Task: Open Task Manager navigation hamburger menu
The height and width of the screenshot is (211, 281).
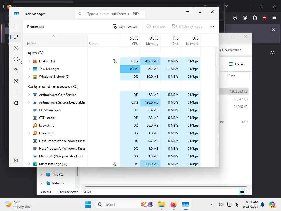Action: coord(16,26)
